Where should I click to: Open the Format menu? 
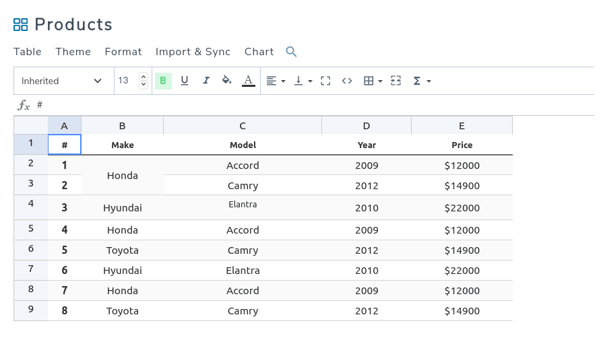click(x=123, y=52)
